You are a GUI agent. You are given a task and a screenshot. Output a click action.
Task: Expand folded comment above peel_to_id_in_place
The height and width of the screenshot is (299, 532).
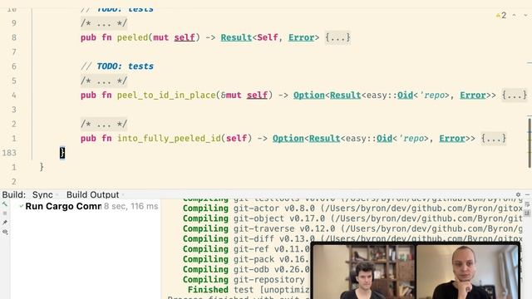[x=104, y=81]
